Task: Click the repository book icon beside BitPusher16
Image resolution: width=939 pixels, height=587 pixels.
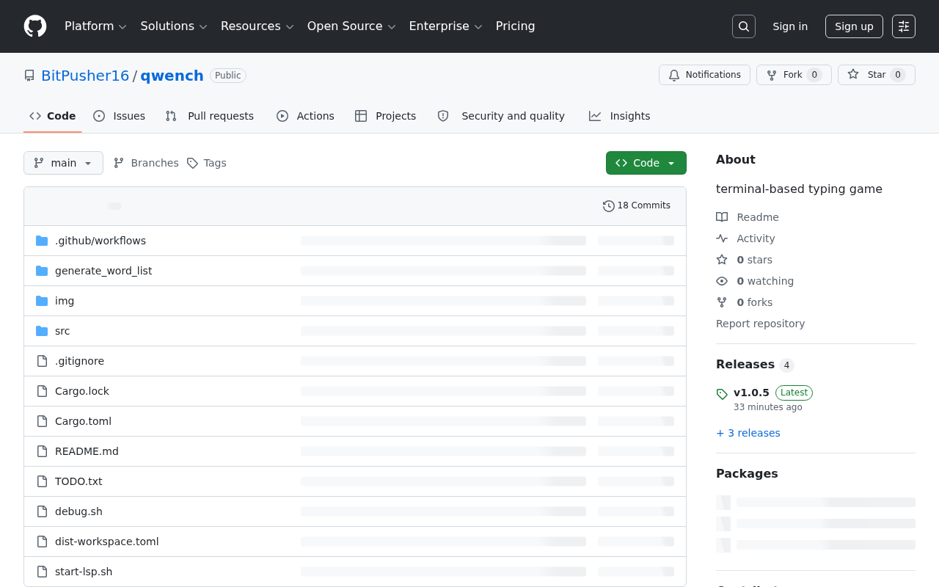Action: tap(29, 76)
